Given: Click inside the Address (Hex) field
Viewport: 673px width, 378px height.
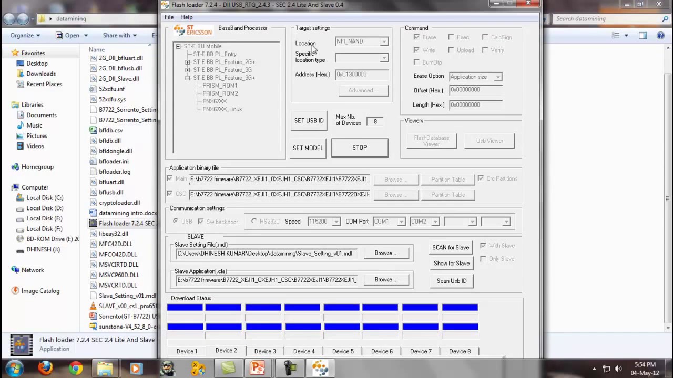Looking at the screenshot, I should click(x=362, y=75).
